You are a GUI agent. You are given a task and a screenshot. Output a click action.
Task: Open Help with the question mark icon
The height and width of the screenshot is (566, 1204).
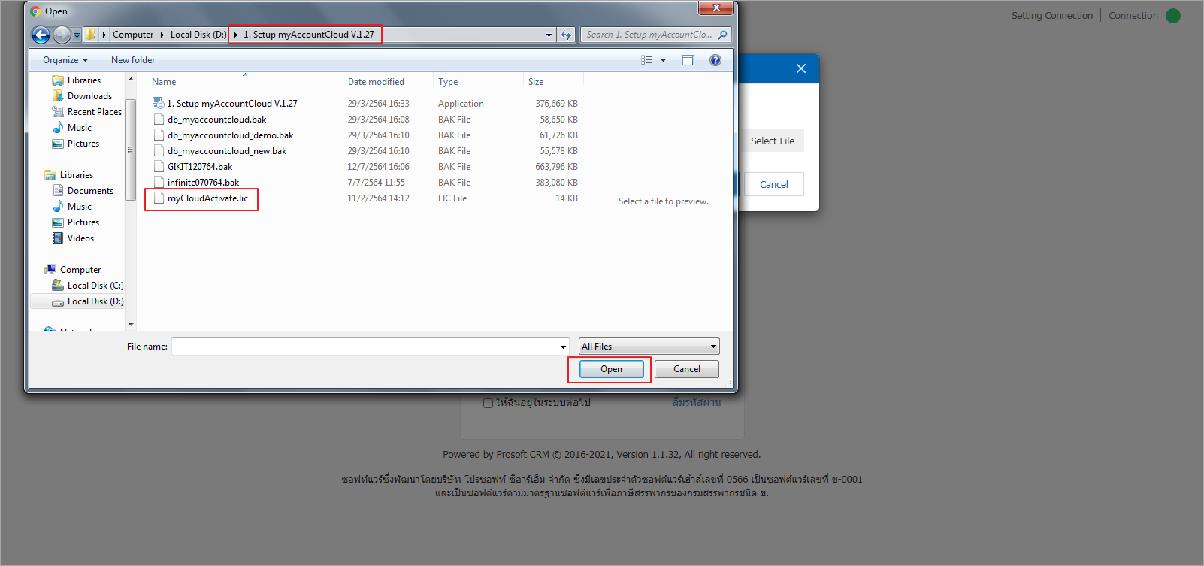(715, 60)
